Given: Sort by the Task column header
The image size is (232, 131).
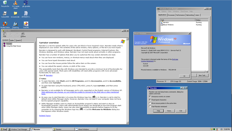Looking at the screenshot, I should [x=178, y=20].
